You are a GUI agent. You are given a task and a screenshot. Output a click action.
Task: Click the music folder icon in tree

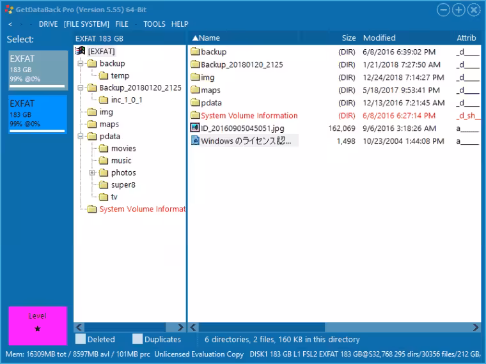[x=104, y=161]
